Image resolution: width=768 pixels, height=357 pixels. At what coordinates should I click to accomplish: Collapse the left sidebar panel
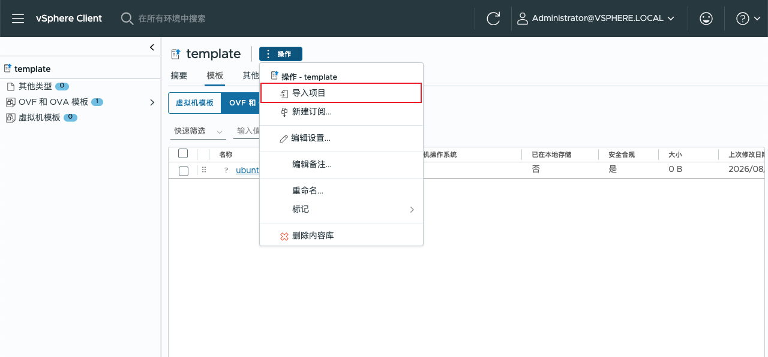[x=152, y=47]
